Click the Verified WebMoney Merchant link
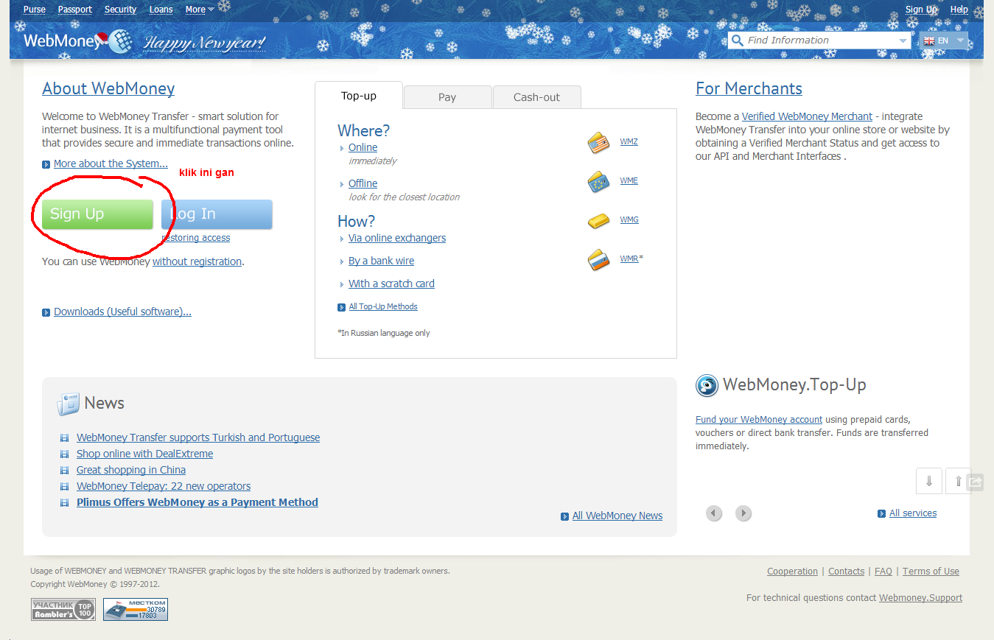This screenshot has height=640, width=994. coord(807,116)
